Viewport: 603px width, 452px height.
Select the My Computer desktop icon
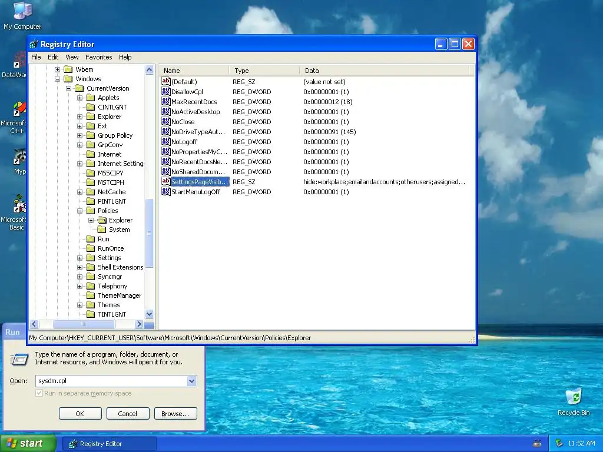click(22, 15)
